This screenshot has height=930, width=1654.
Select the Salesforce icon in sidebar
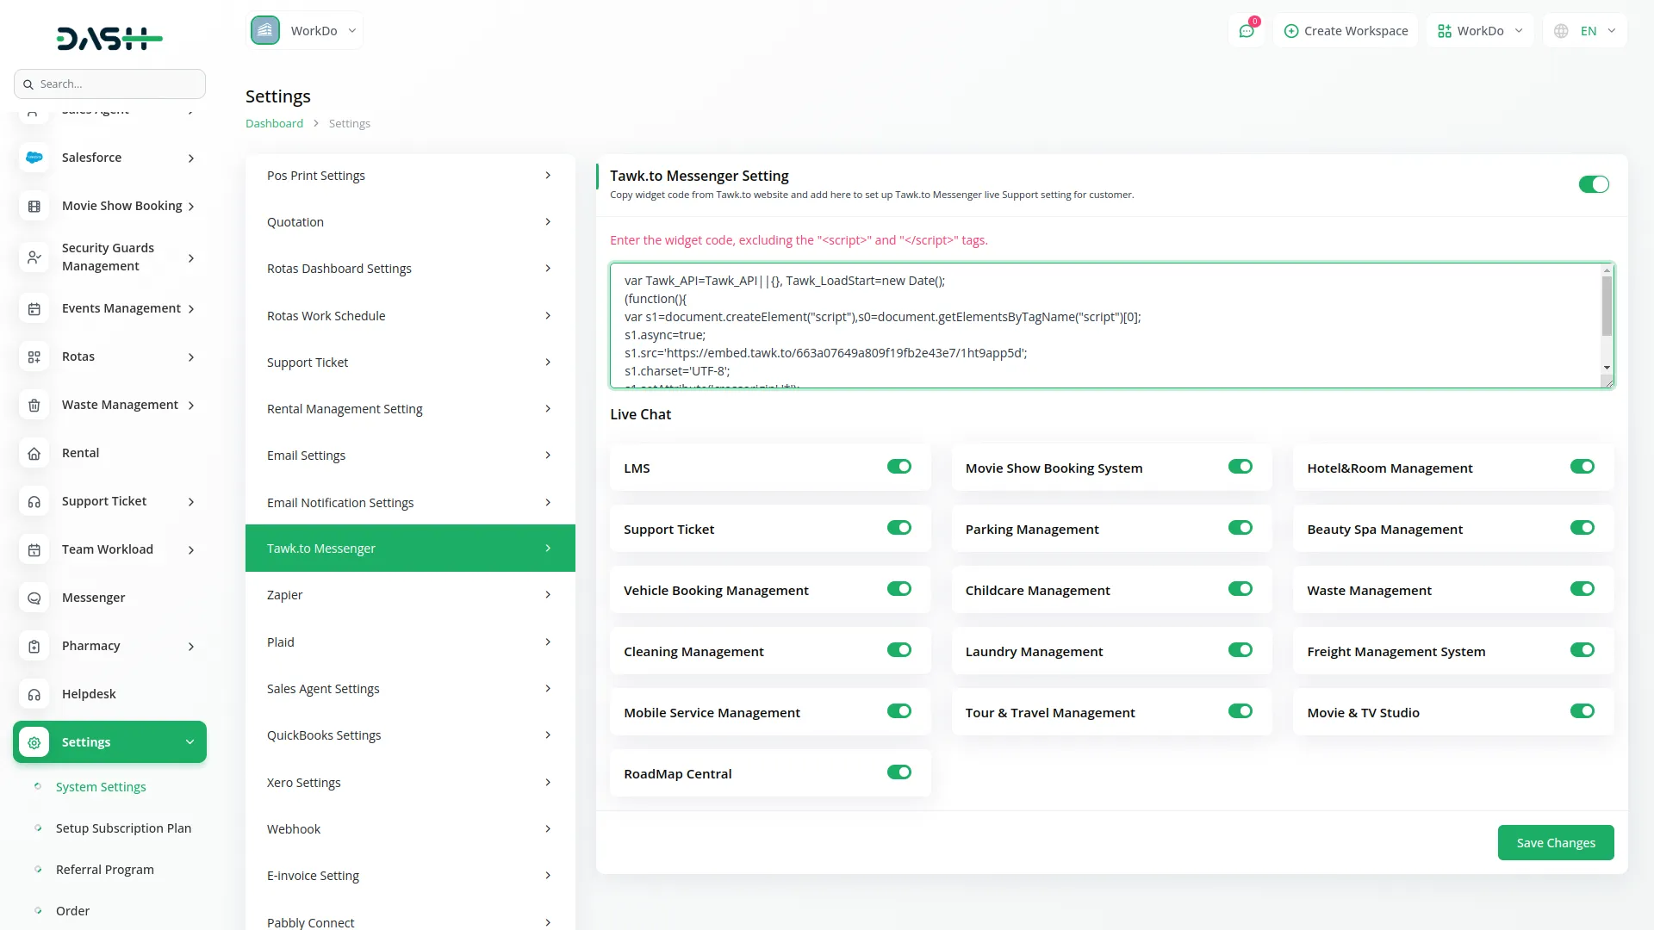[34, 157]
